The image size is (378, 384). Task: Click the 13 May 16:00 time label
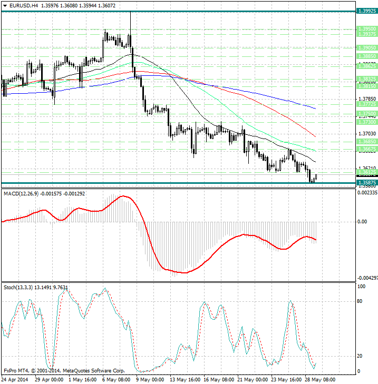tap(185, 380)
